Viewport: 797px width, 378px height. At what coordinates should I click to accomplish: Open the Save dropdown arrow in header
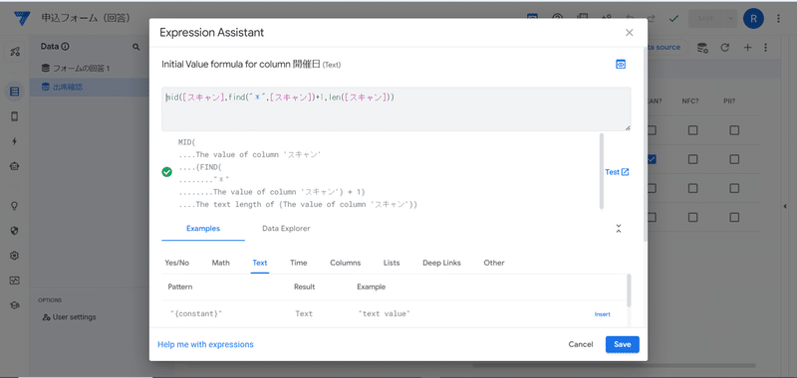click(730, 18)
